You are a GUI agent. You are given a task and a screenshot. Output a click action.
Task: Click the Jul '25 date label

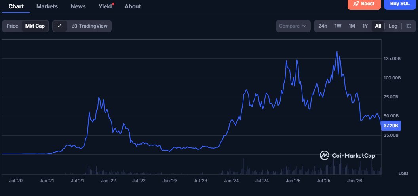point(324,181)
